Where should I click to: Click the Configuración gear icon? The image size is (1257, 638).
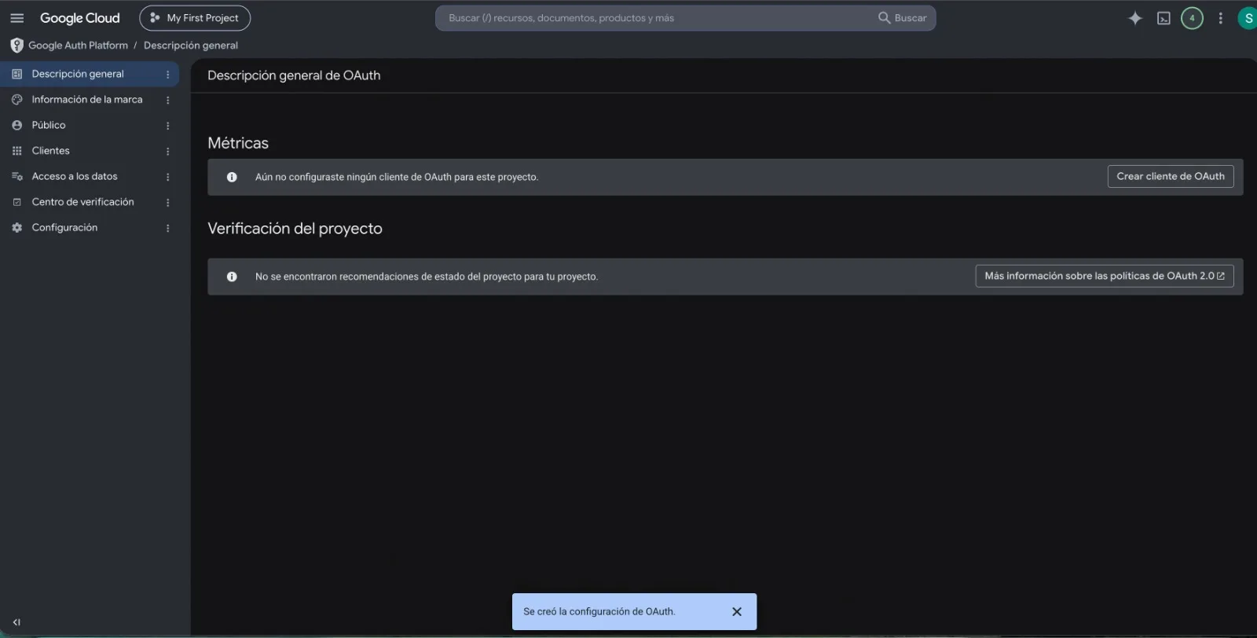[16, 228]
